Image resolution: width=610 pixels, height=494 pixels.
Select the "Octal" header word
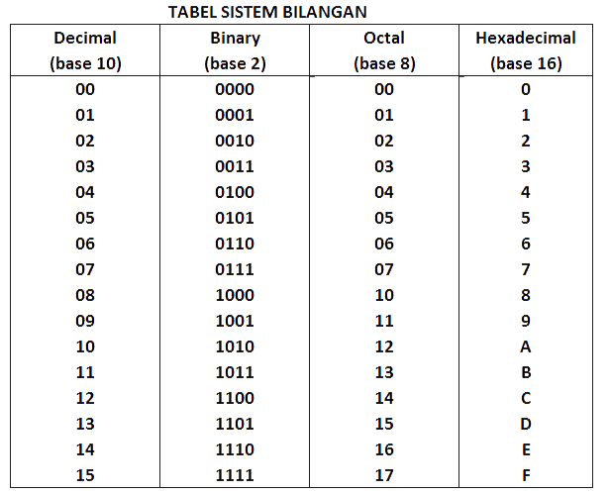pyautogui.click(x=384, y=38)
